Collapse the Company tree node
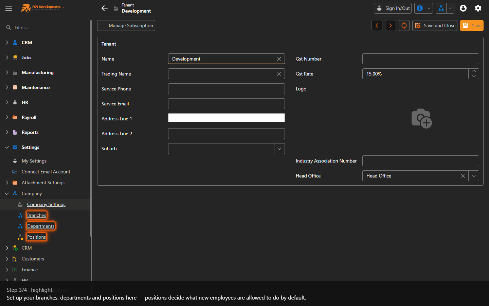Viewport: 489px width, 306px height. [x=7, y=193]
